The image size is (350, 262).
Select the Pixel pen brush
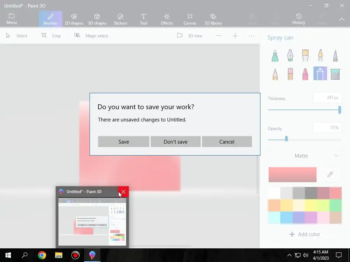point(335,55)
